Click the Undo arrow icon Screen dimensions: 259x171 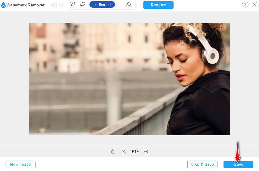tap(54, 5)
